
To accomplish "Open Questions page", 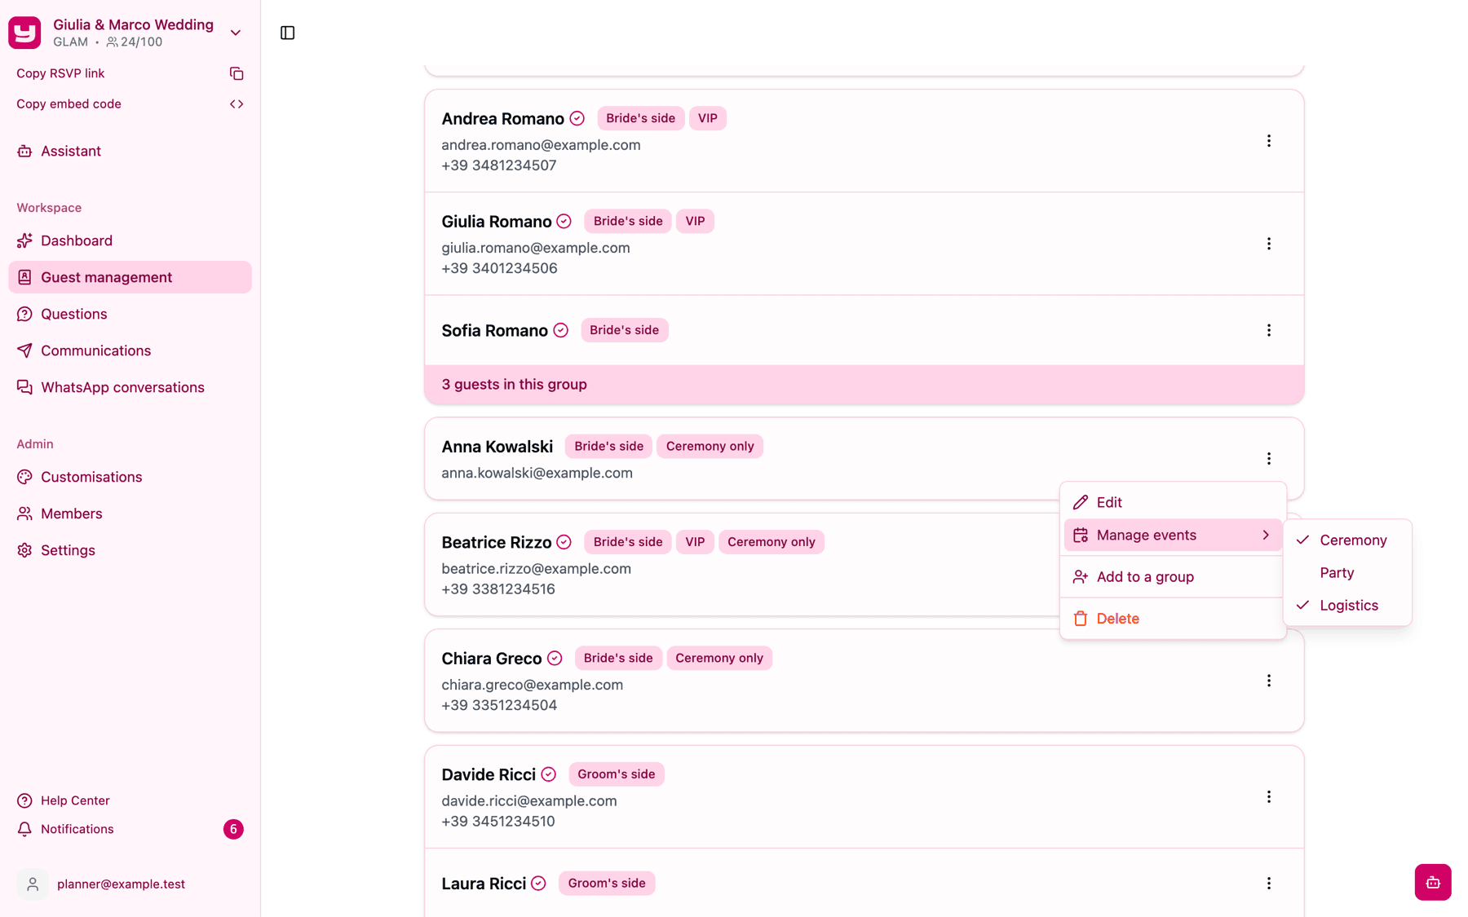I will tap(130, 314).
